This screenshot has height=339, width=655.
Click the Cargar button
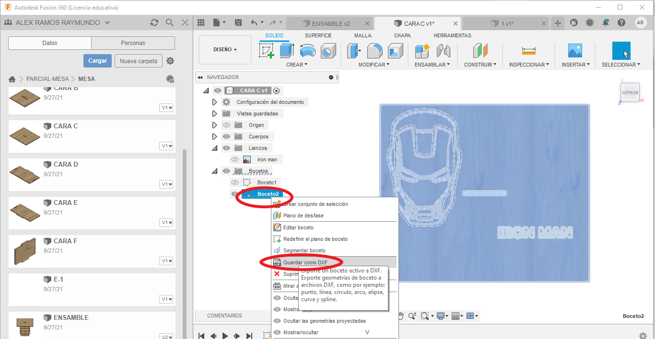98,61
